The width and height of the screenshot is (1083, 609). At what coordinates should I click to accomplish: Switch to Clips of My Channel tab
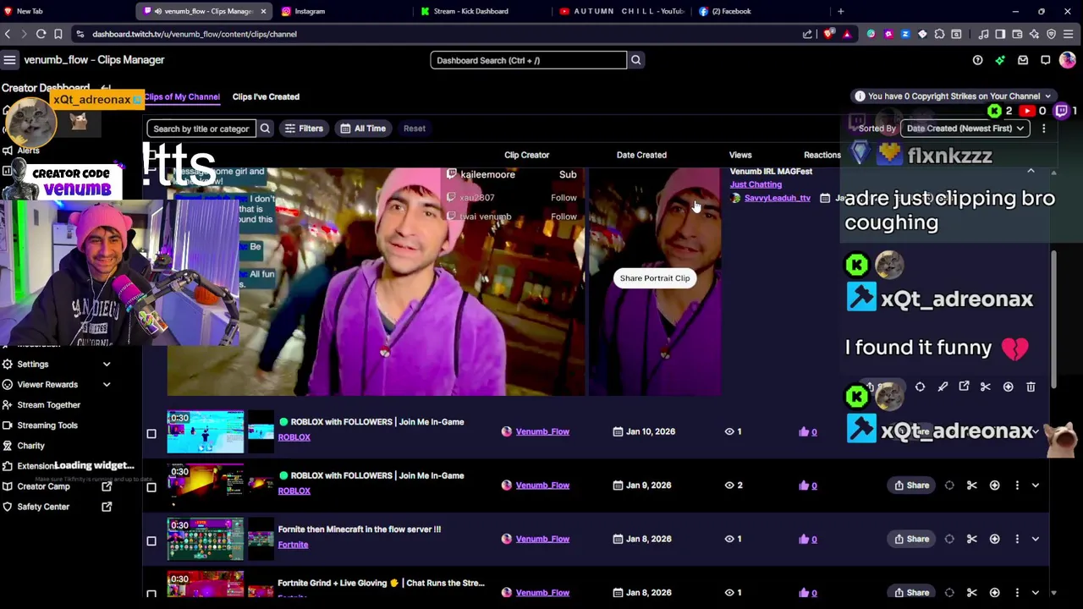pos(182,96)
